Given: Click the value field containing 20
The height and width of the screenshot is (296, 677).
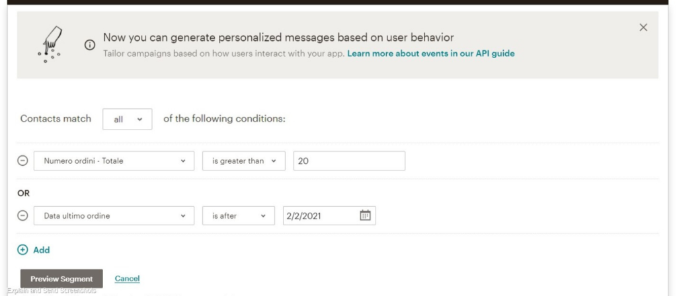Looking at the screenshot, I should 349,161.
